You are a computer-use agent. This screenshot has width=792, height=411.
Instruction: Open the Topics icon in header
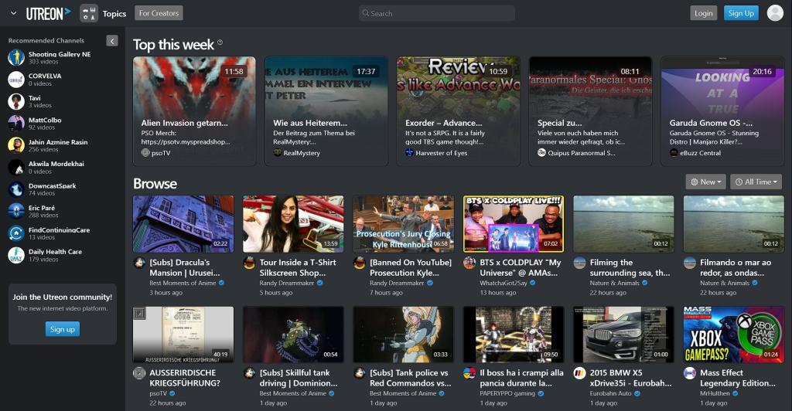point(89,14)
